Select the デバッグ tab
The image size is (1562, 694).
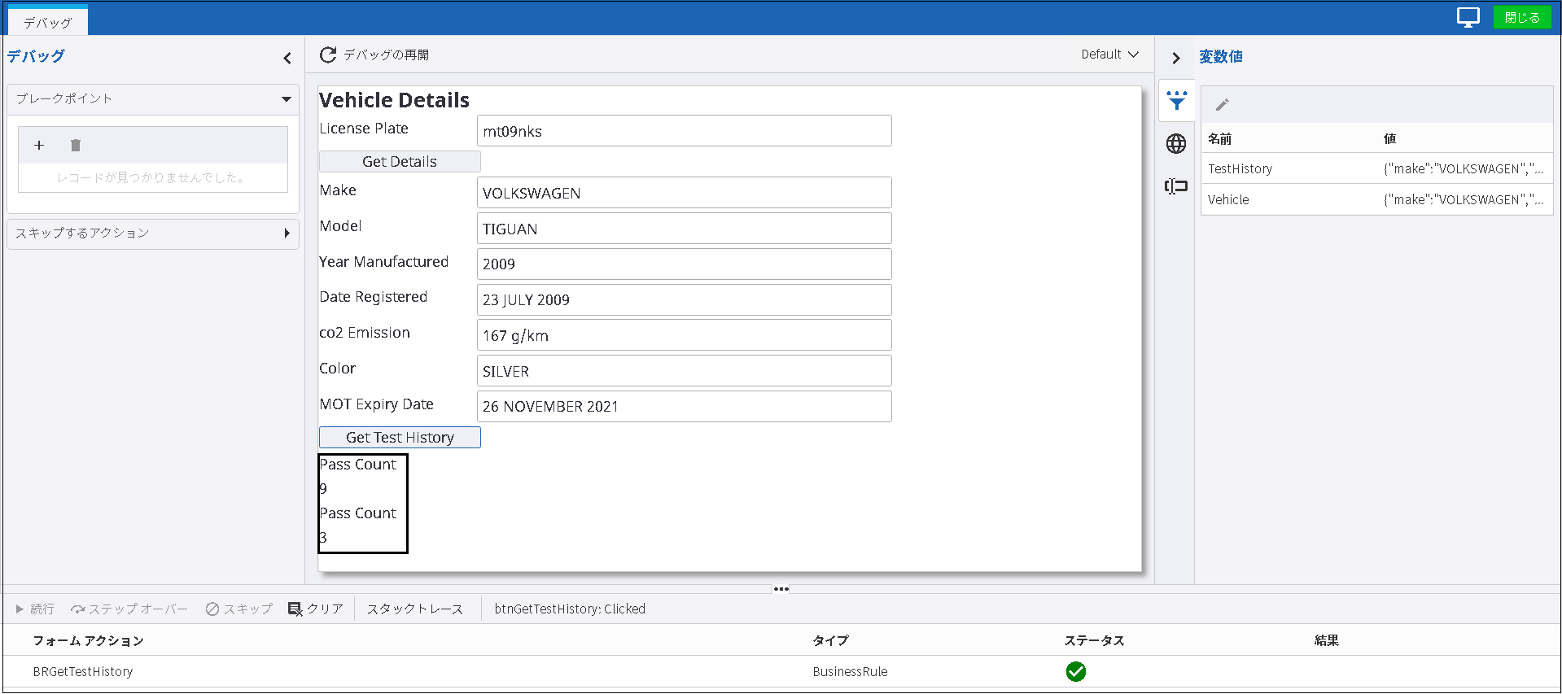[x=47, y=22]
